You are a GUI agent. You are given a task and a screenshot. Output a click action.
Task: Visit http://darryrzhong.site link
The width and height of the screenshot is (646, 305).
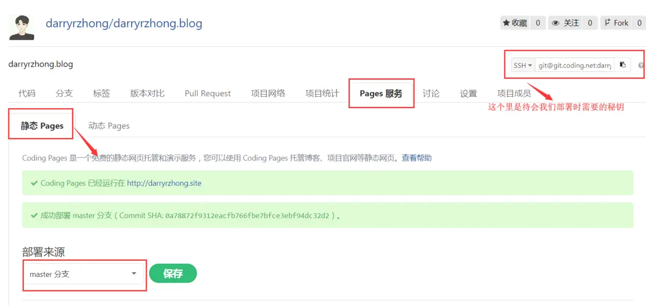(x=164, y=183)
